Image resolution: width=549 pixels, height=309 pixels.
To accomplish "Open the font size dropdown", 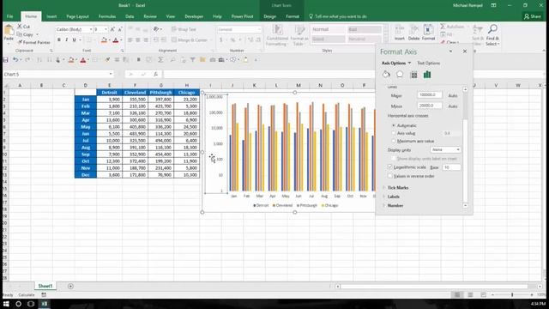I will 106,29.
